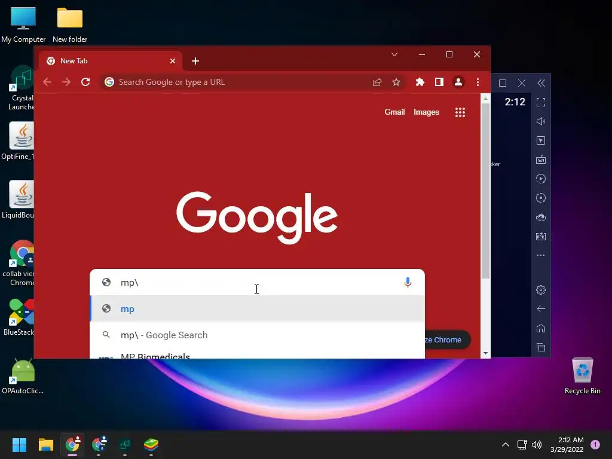Screen dimensions: 612x459
Task: Open the Chrome tab search chevron
Action: coord(394,54)
